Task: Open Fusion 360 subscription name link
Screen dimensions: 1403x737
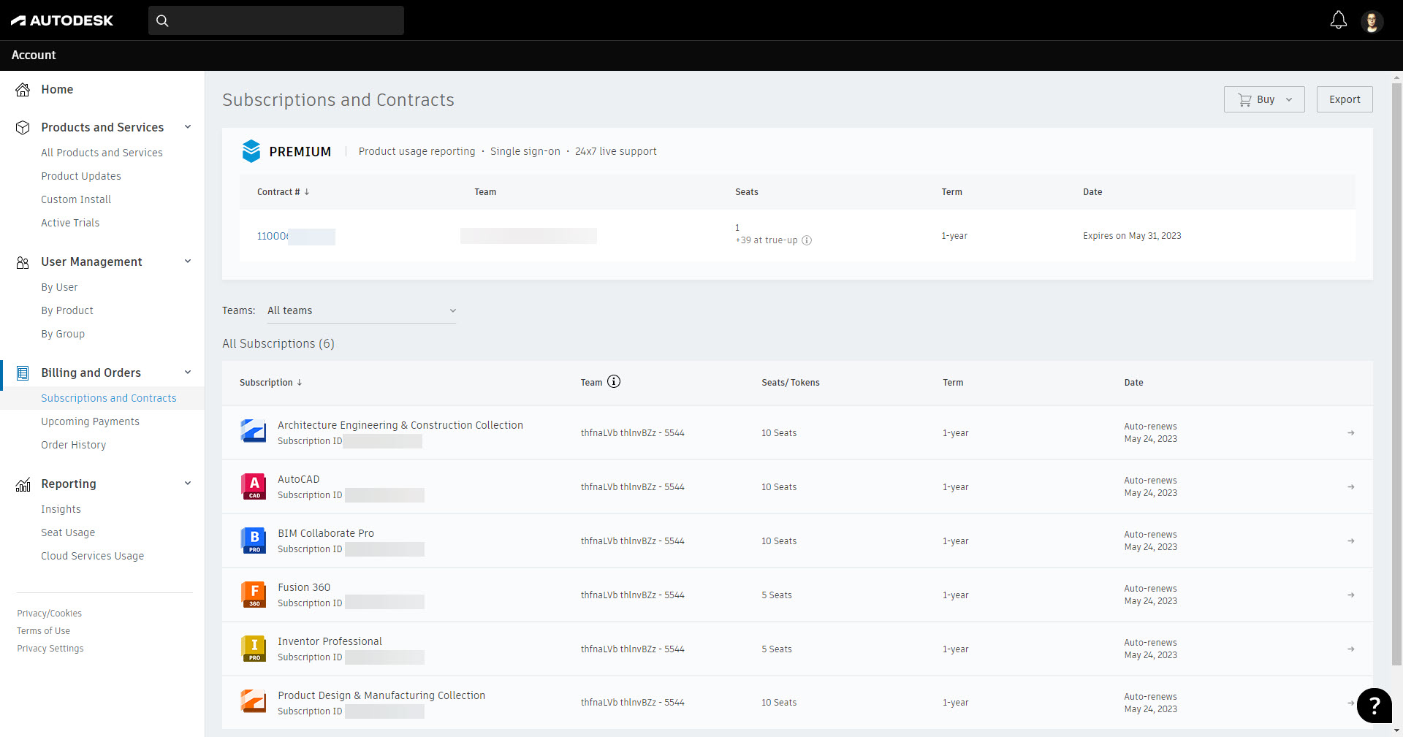Action: (304, 587)
